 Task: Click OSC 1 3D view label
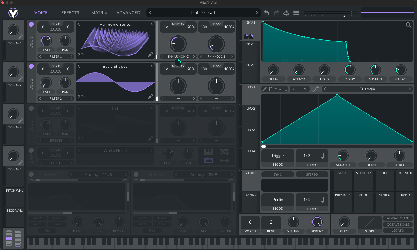coord(81,55)
